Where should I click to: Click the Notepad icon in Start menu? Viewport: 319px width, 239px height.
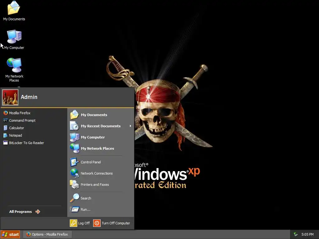pos(6,135)
